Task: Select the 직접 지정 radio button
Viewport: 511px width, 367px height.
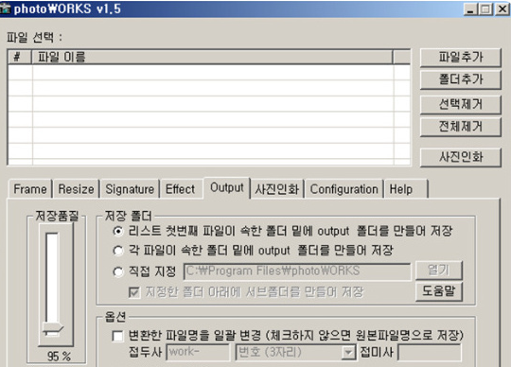Action: pos(118,271)
